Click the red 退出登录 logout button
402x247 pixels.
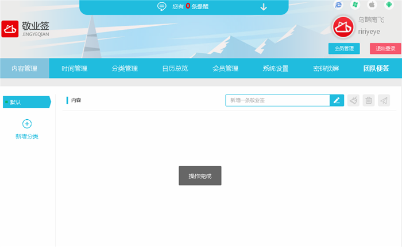pyautogui.click(x=385, y=48)
